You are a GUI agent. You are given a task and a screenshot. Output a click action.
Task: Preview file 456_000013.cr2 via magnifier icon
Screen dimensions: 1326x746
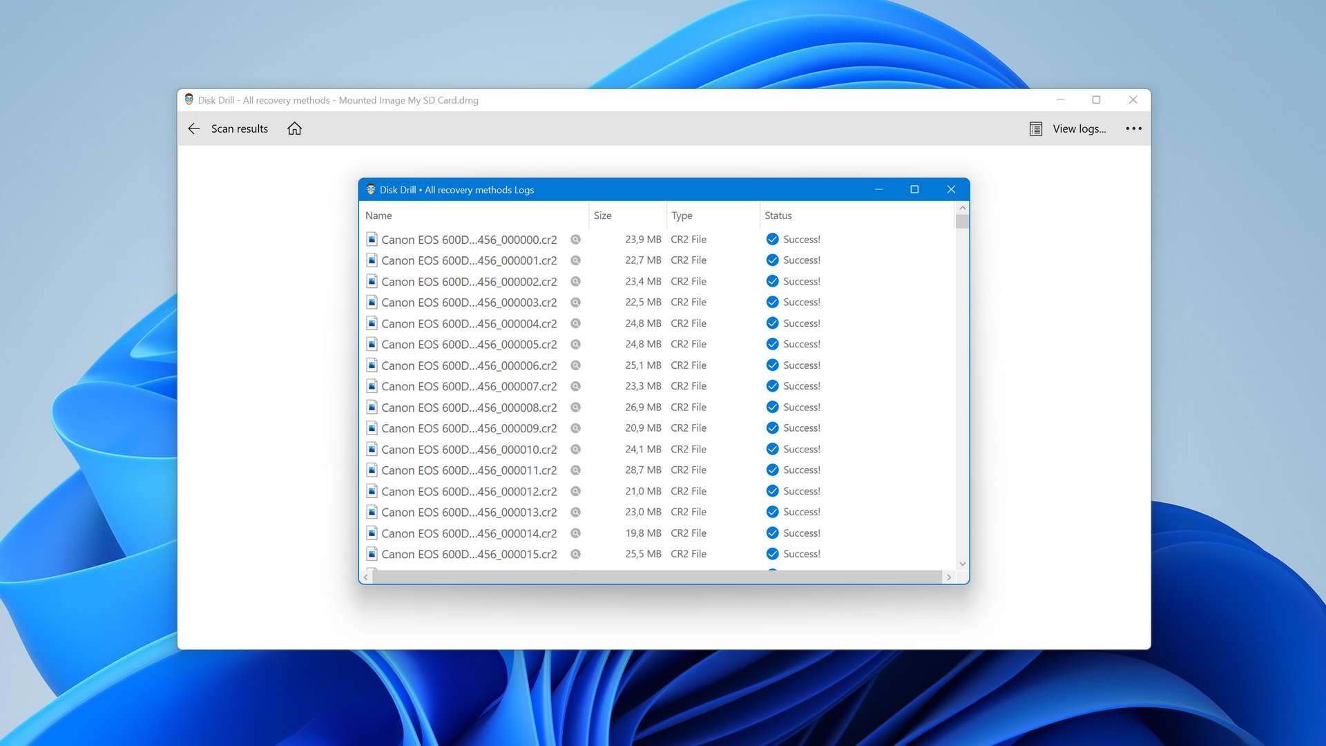(x=575, y=512)
